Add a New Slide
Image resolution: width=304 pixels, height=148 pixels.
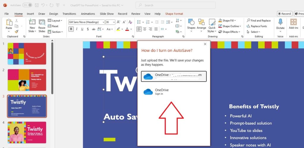click(32, 26)
